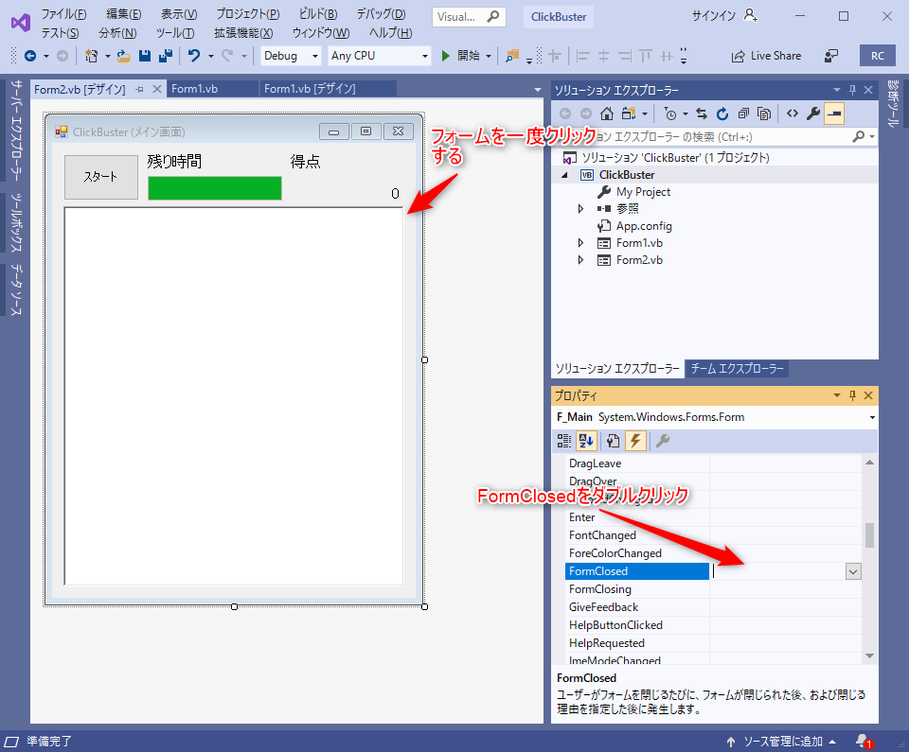Viewport: 909px width, 752px height.
Task: Click the Find in Files toolbar icon
Action: point(512,56)
